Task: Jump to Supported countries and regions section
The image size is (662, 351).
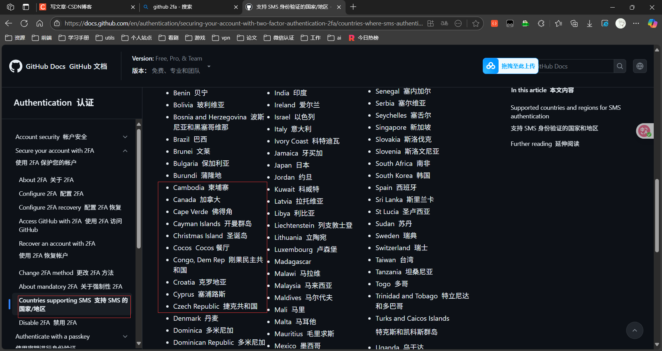Action: (565, 118)
